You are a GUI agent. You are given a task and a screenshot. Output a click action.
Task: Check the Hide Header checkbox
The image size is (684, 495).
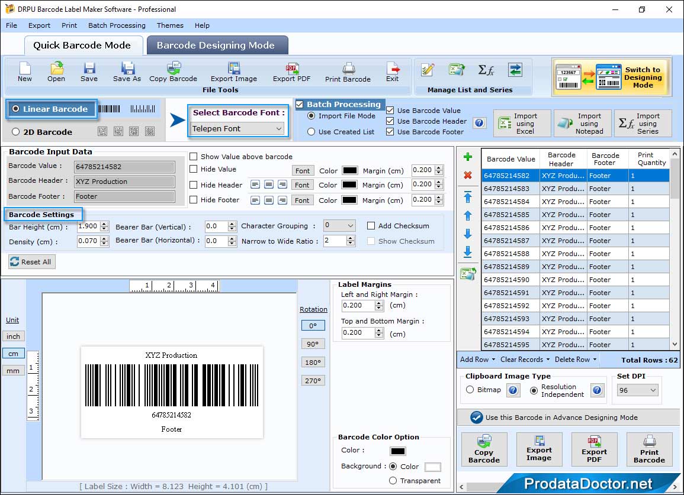[194, 185]
